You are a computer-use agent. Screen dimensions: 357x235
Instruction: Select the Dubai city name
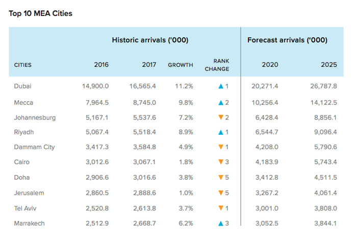[x=23, y=86]
